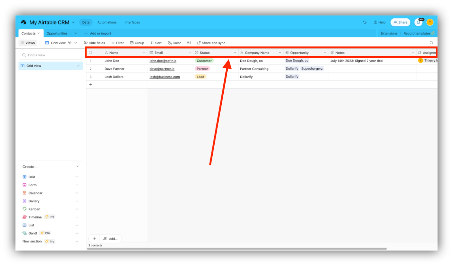Image resolution: width=453 pixels, height=266 pixels.
Task: Click the Find a view search field
Action: point(50,55)
